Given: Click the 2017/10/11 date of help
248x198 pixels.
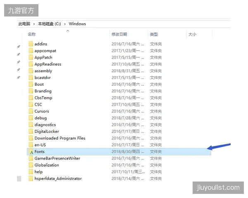Looking at the screenshot, I should pos(128,172).
